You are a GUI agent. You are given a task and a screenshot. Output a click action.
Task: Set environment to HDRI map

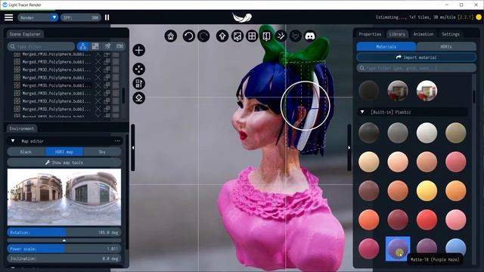(x=64, y=152)
